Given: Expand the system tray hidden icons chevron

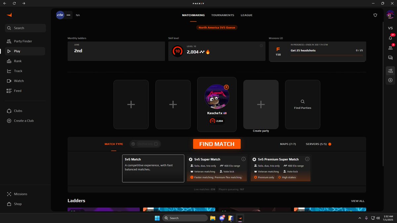Looking at the screenshot, I should (x=360, y=218).
